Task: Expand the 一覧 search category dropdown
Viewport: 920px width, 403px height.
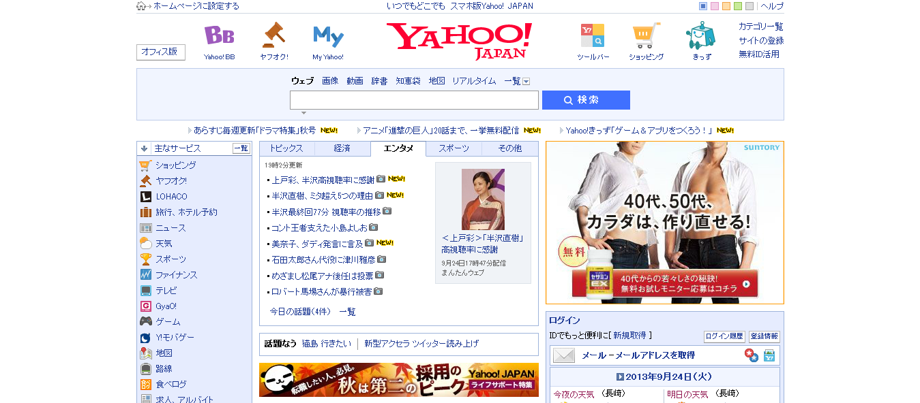Action: click(x=526, y=81)
